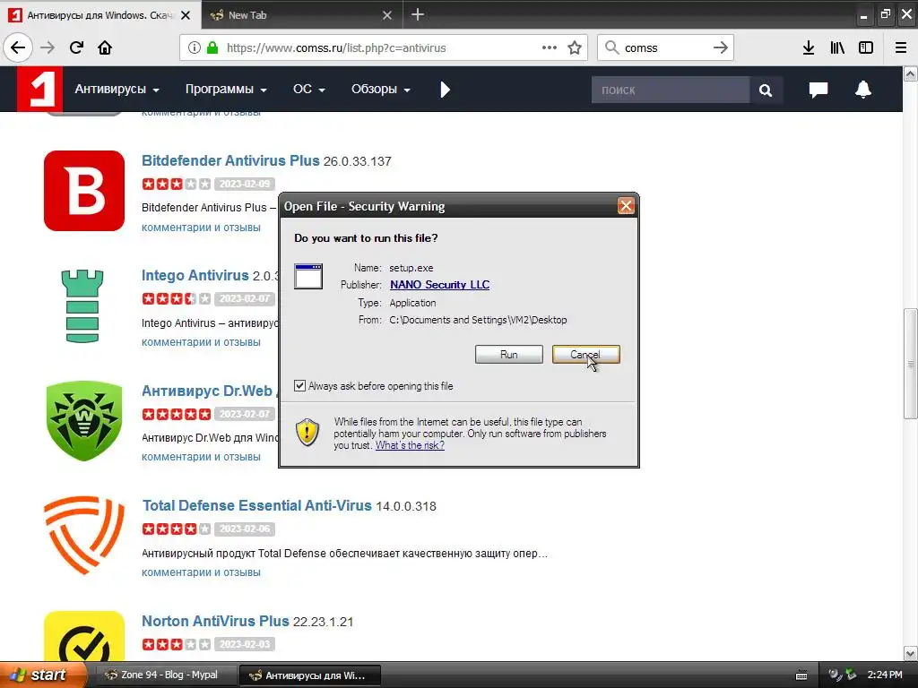Click the Bitdefender red B logo
Viewport: 918px width, 688px height.
click(83, 191)
